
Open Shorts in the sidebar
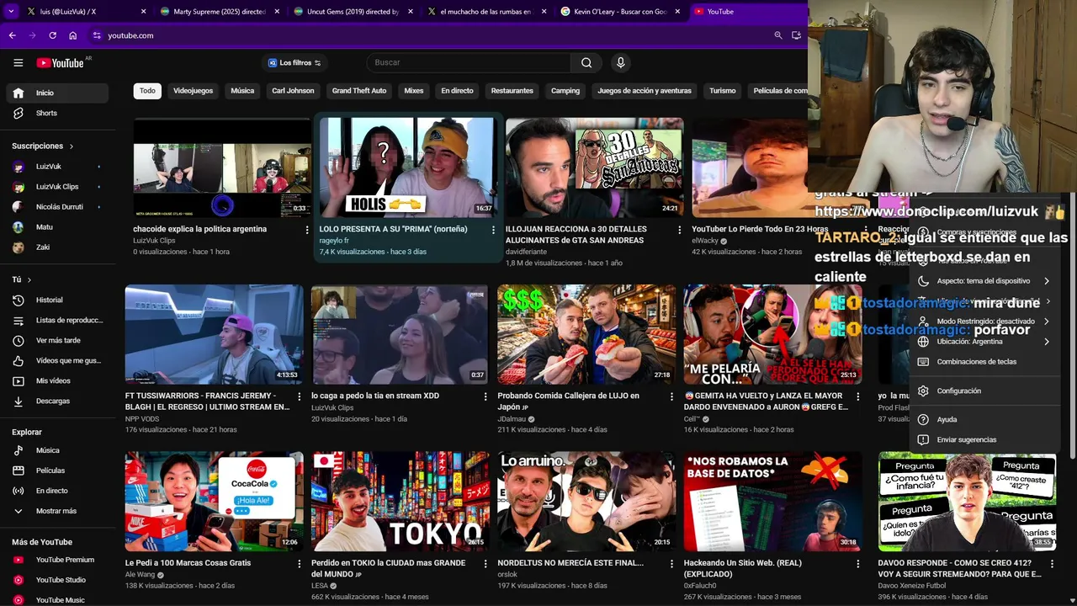coord(57,113)
